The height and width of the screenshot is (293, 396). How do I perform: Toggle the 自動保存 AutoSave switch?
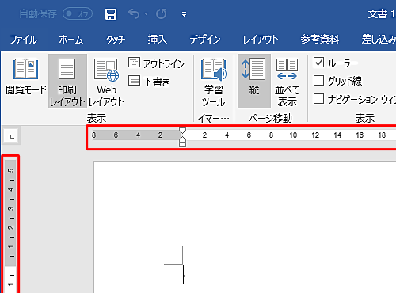[x=78, y=13]
